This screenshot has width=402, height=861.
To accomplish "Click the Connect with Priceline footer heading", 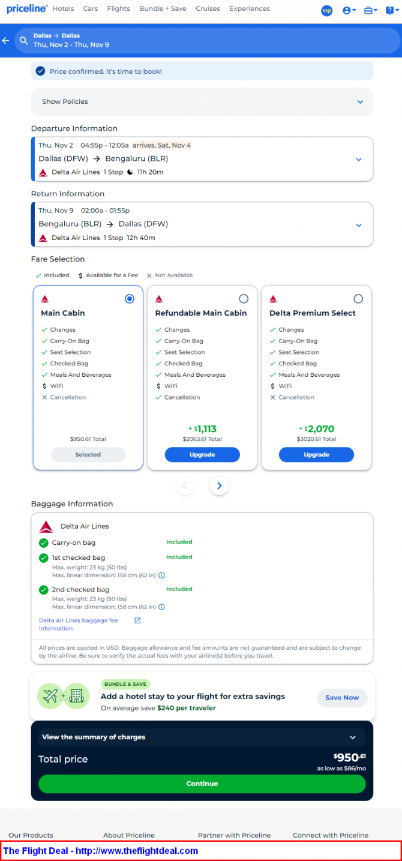I will [x=331, y=835].
